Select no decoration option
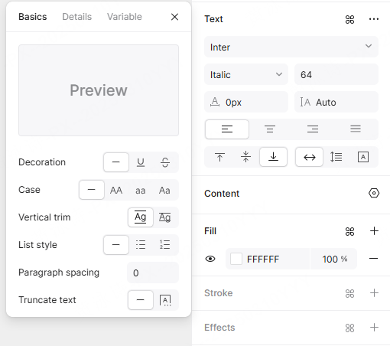390x346 pixels. [x=116, y=162]
